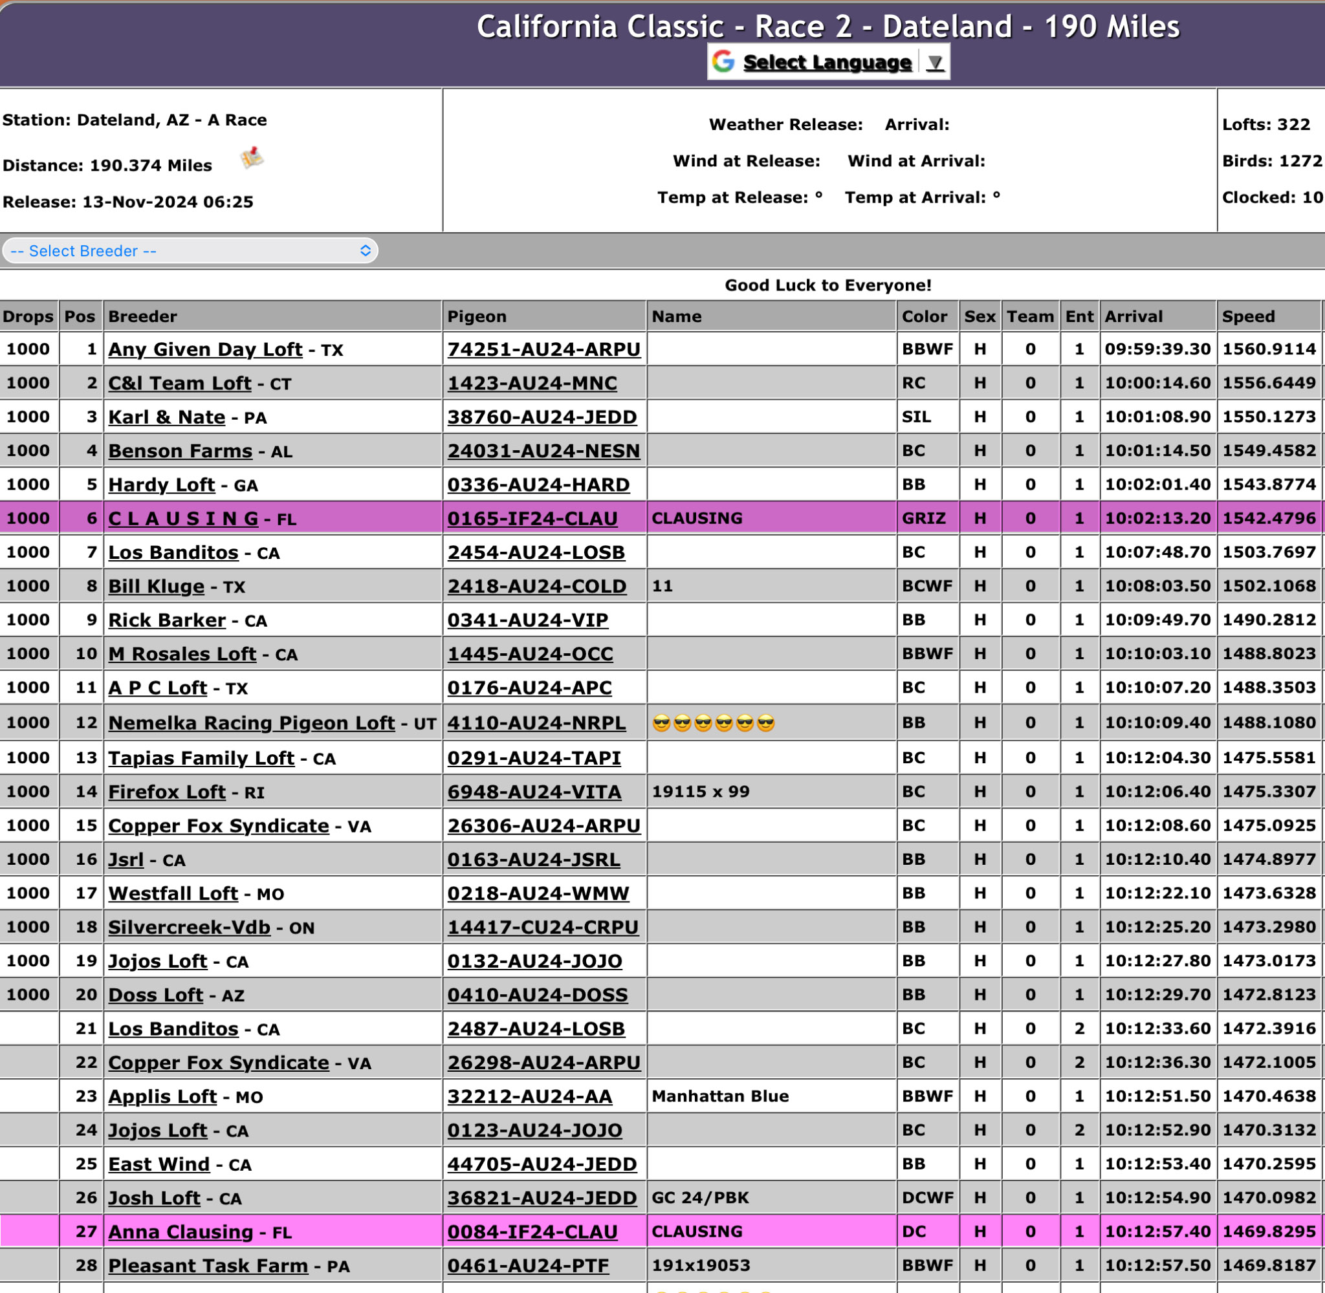Open Josh Loft breeder link
1325x1293 pixels.
154,1198
